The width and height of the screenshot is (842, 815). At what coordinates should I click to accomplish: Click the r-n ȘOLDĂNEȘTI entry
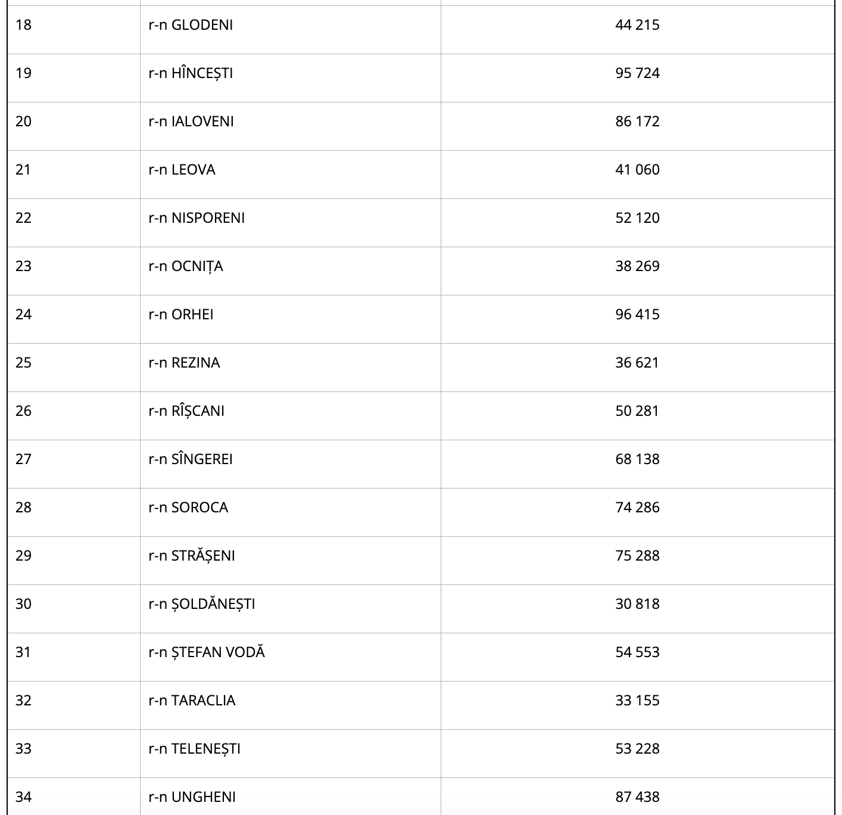(202, 604)
